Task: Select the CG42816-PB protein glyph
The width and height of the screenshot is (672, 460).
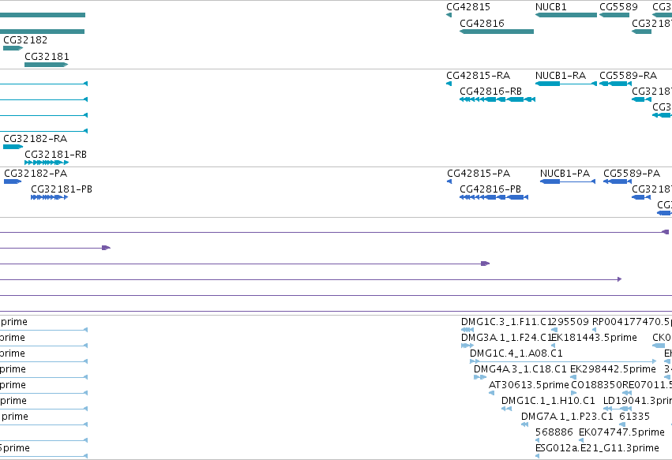Action: click(x=494, y=197)
